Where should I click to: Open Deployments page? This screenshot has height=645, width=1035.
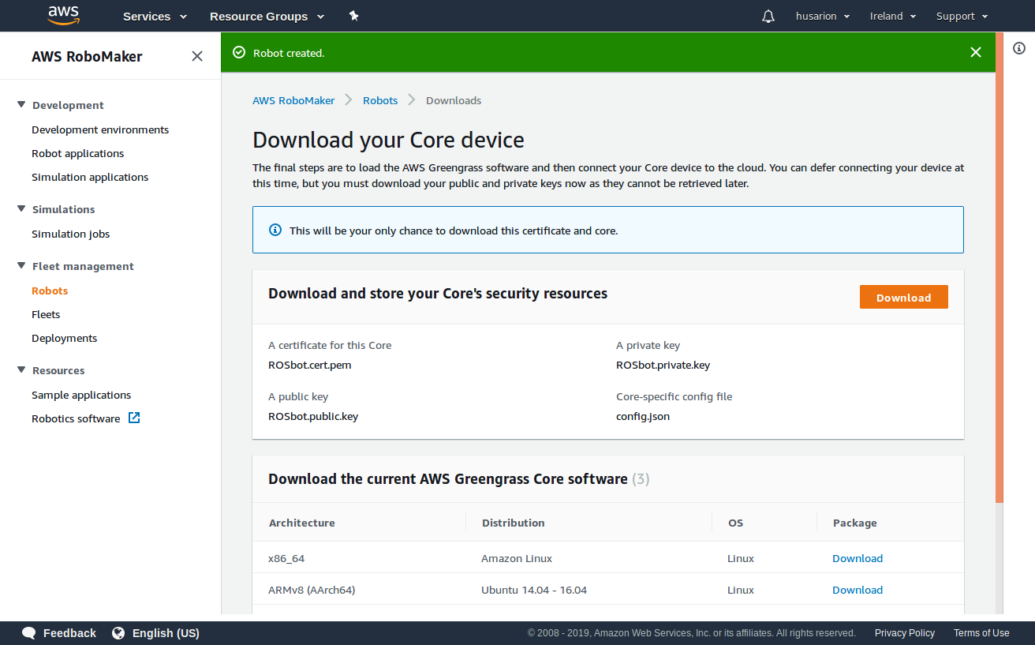point(64,338)
